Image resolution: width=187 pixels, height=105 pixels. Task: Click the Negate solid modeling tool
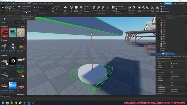103,8
